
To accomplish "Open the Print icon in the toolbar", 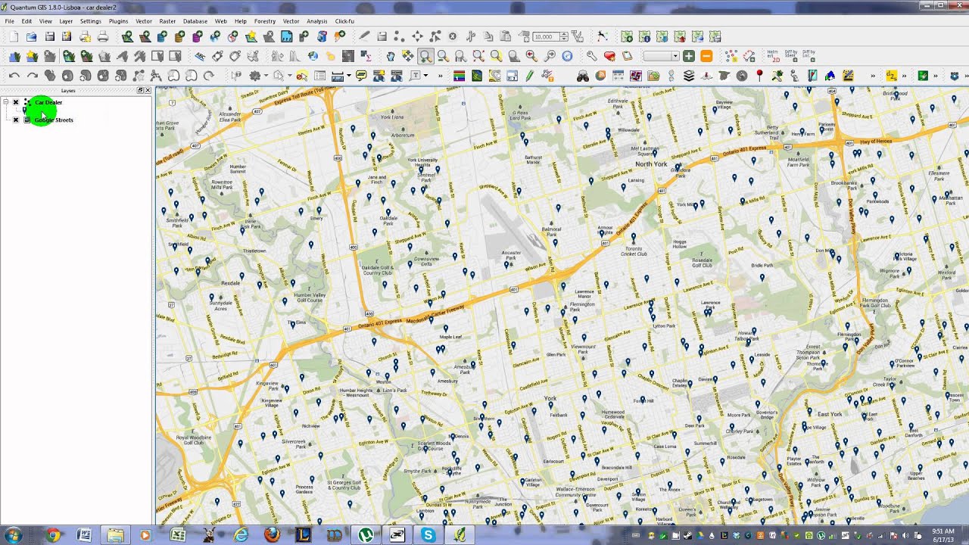I will click(x=103, y=36).
